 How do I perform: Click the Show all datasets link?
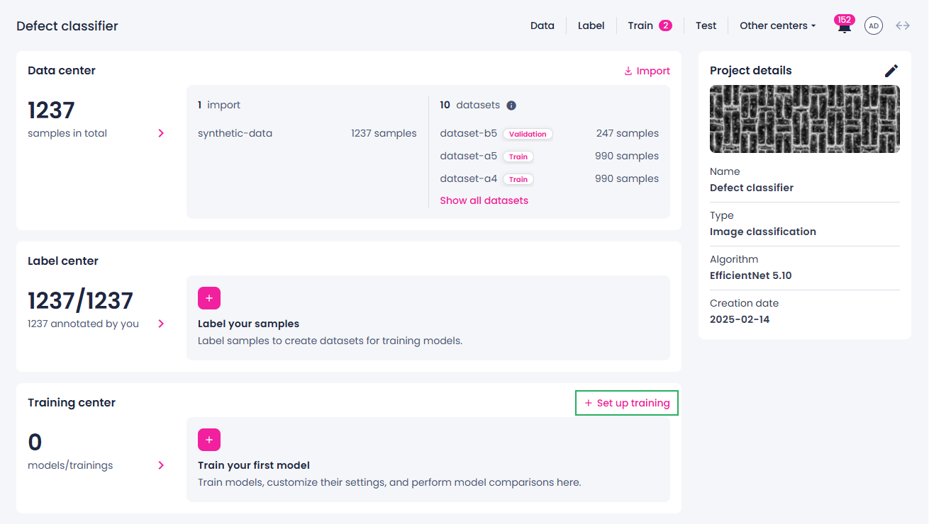coord(484,200)
